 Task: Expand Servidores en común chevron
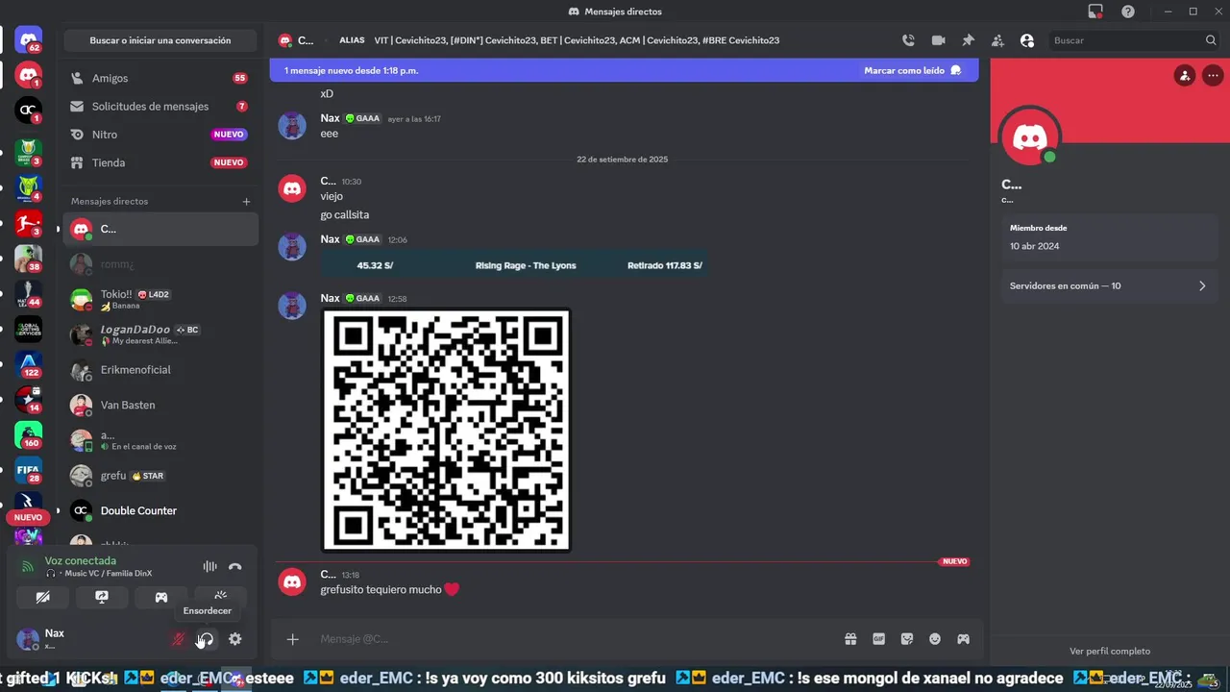coord(1202,285)
